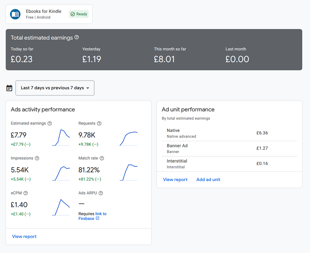Click the Ebooks for Kindle app icon
Image resolution: width=310 pixels, height=253 pixels.
pyautogui.click(x=15, y=14)
